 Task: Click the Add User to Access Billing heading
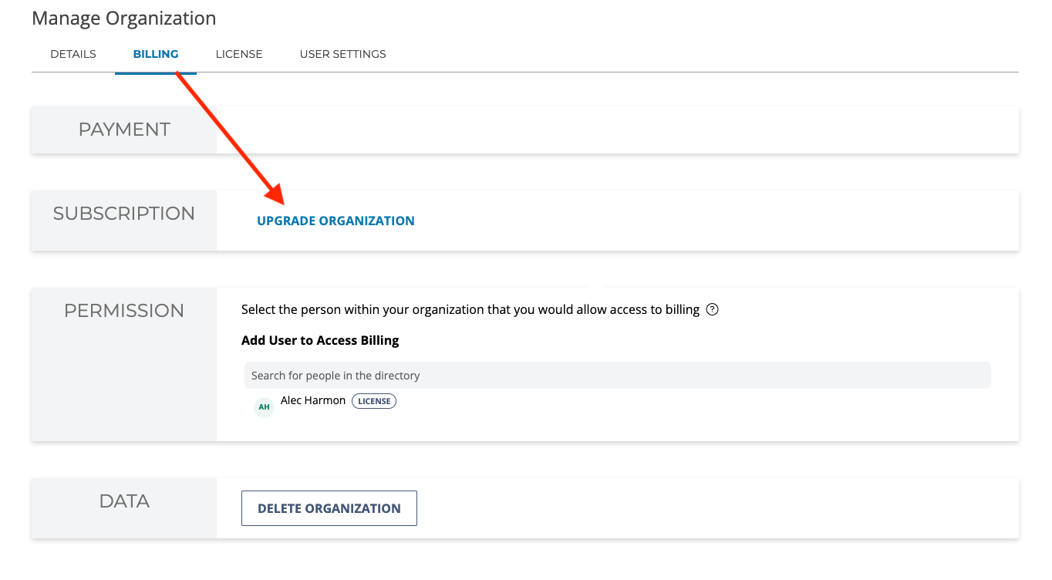320,340
